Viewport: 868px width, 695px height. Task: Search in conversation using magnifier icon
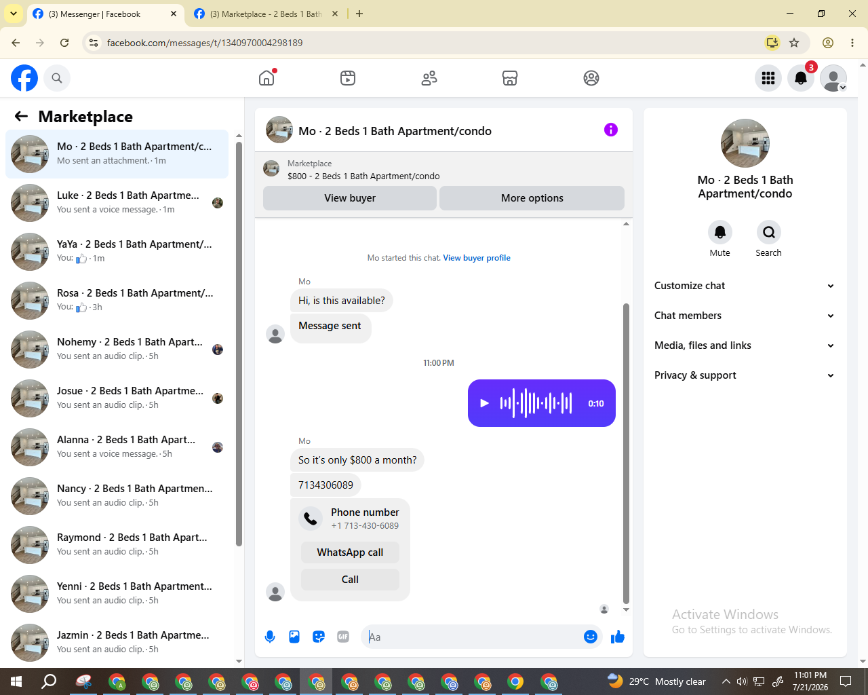[769, 232]
